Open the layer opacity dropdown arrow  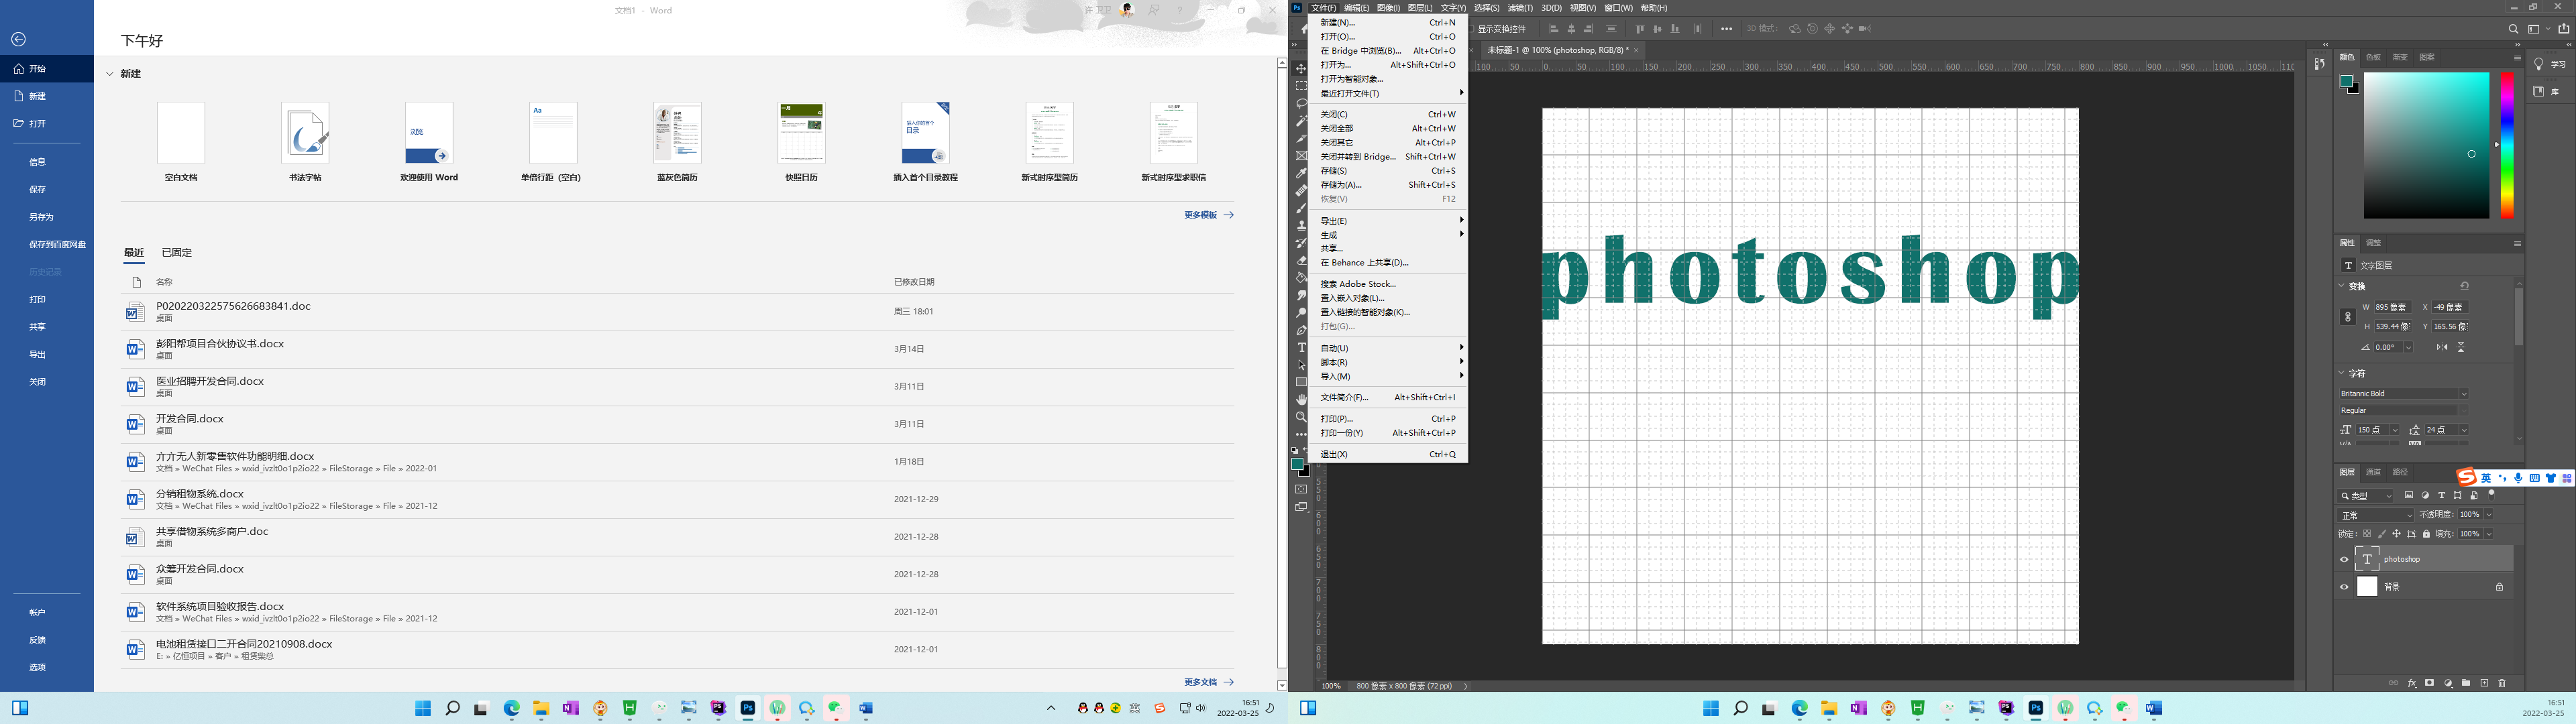2489,514
